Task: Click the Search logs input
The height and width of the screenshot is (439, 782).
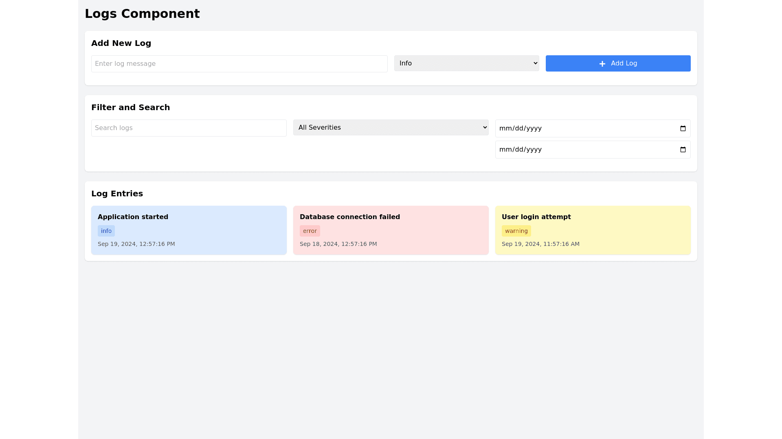Action: tap(189, 128)
